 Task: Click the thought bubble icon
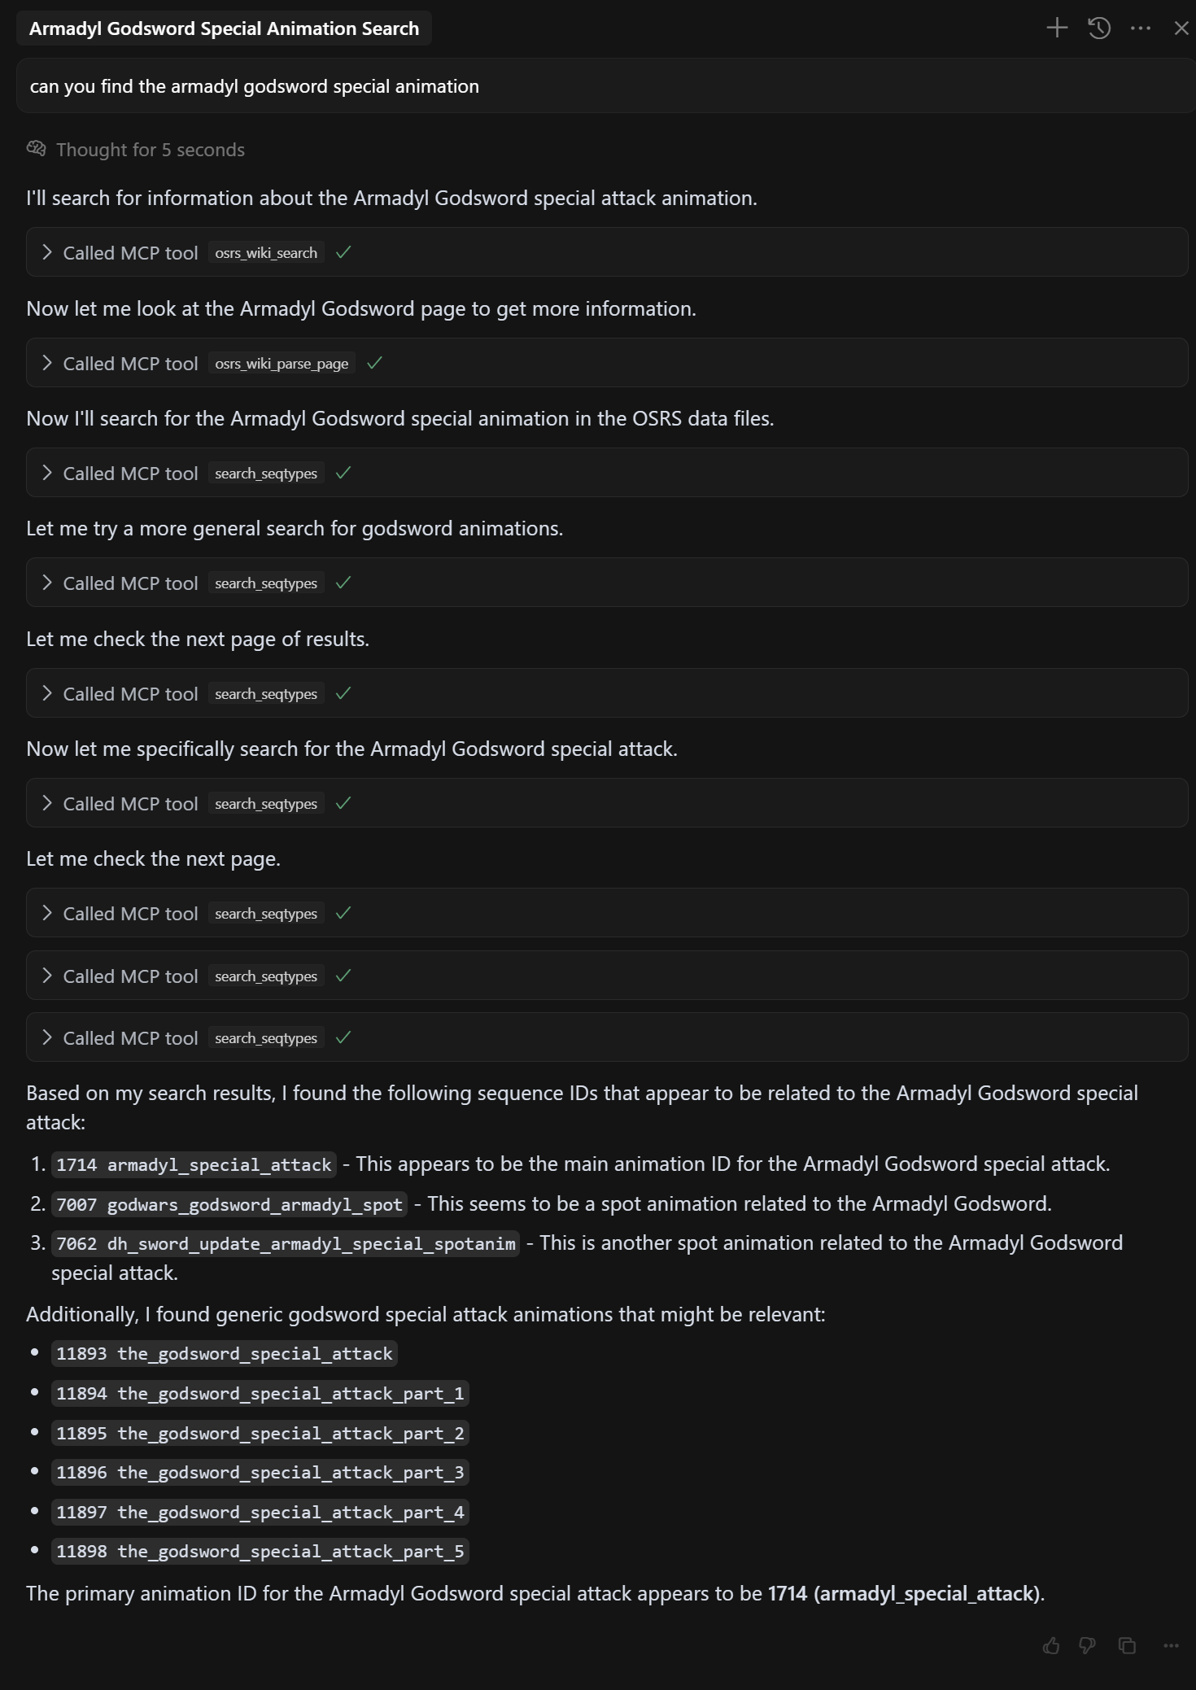click(x=37, y=149)
